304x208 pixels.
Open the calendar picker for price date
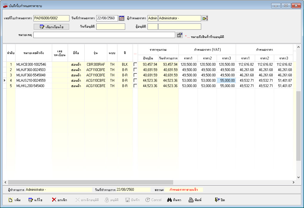click(122, 18)
